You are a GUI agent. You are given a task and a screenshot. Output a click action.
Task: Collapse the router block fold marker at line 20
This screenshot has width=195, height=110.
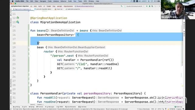[29, 52]
